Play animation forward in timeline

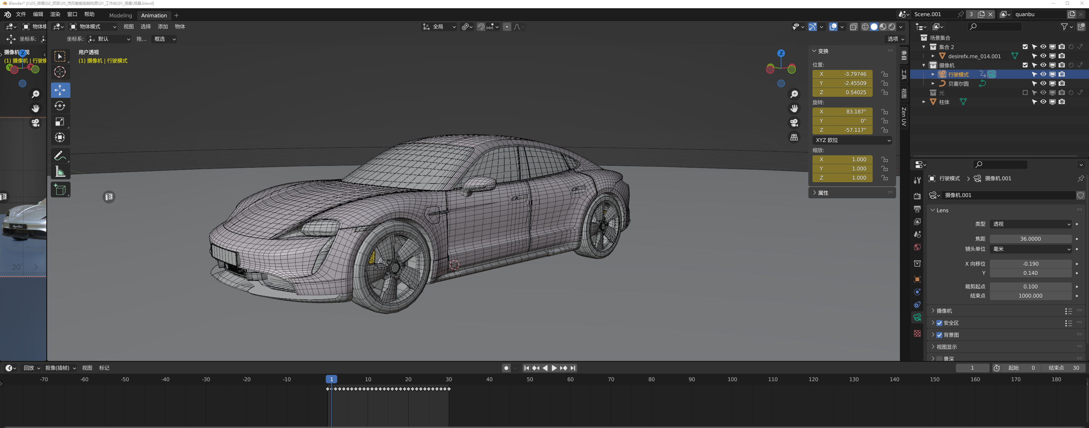tap(554, 368)
